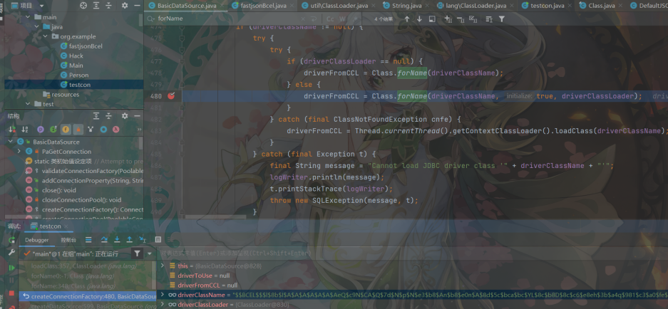Screen dimensions: 668x309
Task: Click the forName search input field
Action: [228, 19]
